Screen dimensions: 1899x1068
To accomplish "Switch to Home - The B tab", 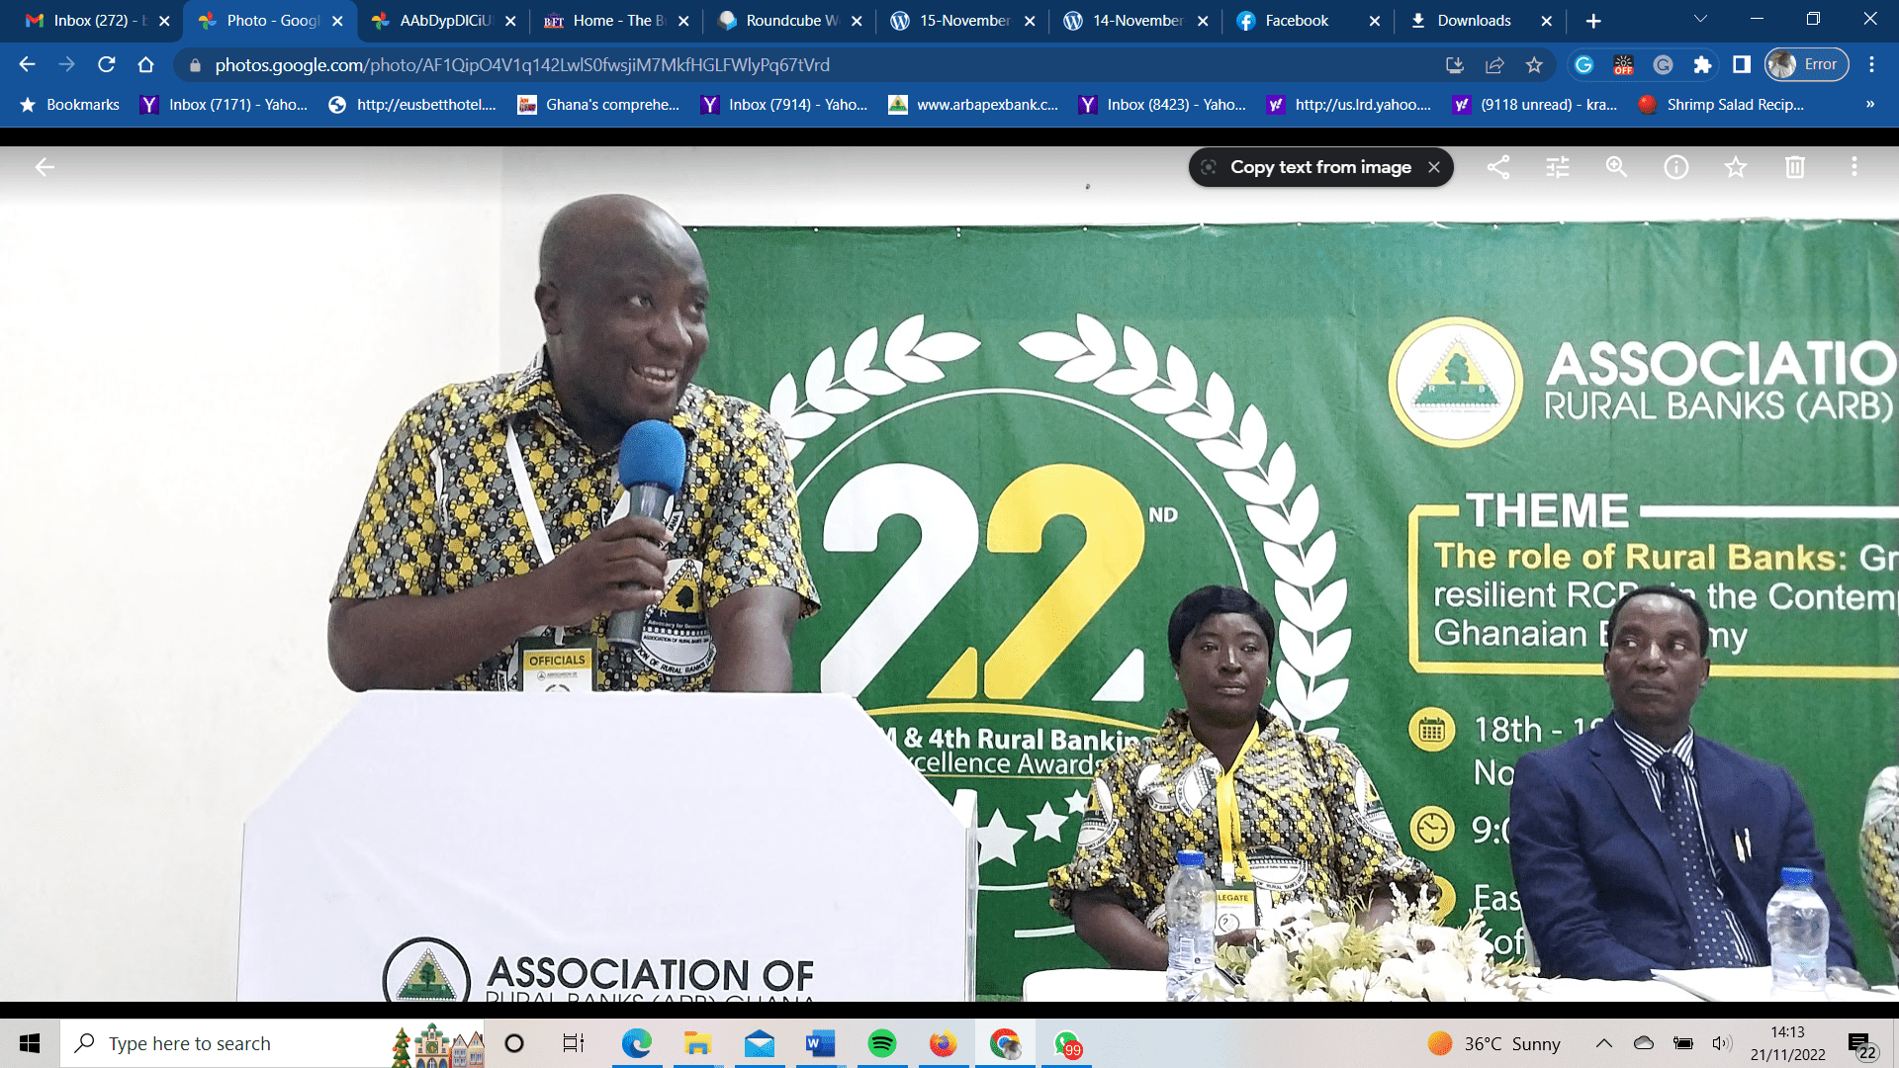I will pyautogui.click(x=616, y=21).
